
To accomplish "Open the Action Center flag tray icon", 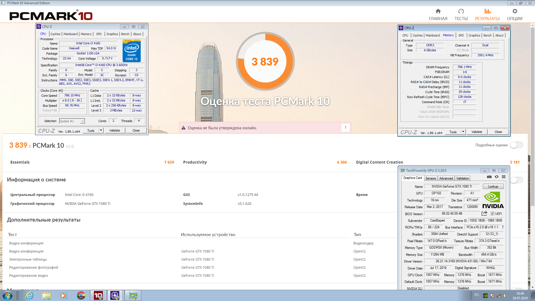I will point(492,296).
